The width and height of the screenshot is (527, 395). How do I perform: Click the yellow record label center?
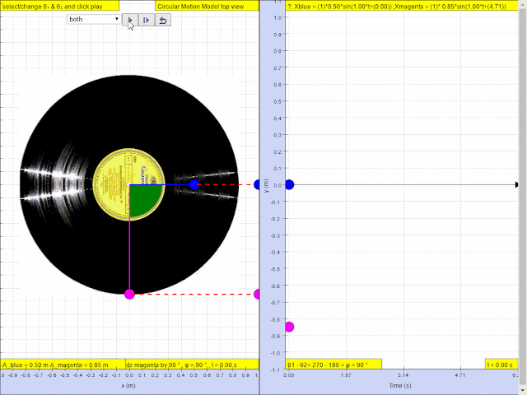129,184
